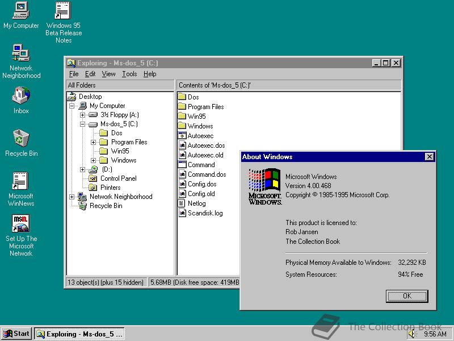Click the Autoexec.old file icon
The image size is (454, 341).
182,155
